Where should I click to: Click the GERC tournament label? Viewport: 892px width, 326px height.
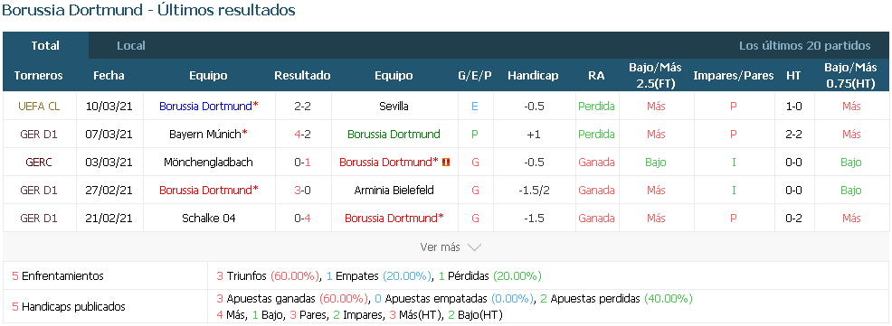[39, 163]
